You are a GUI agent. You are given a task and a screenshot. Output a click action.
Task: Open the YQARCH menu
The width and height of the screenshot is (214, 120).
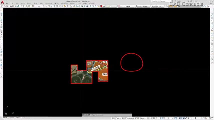tap(92, 4)
